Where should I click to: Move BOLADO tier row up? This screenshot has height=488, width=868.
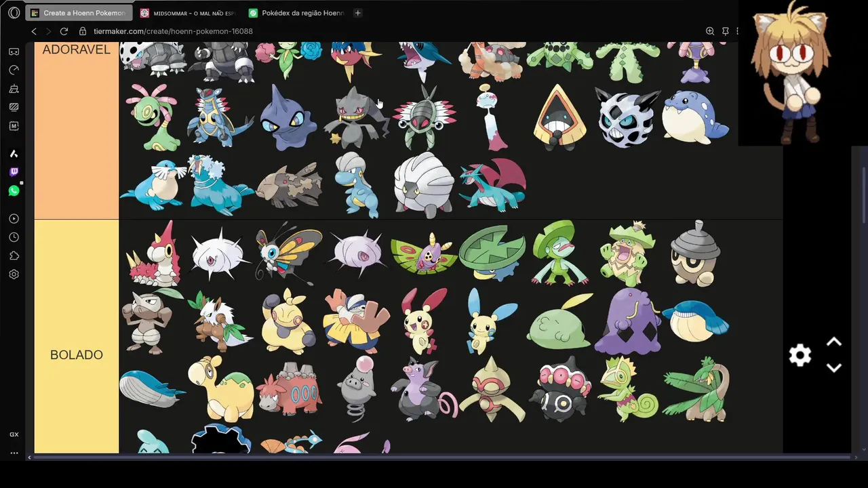(x=834, y=342)
